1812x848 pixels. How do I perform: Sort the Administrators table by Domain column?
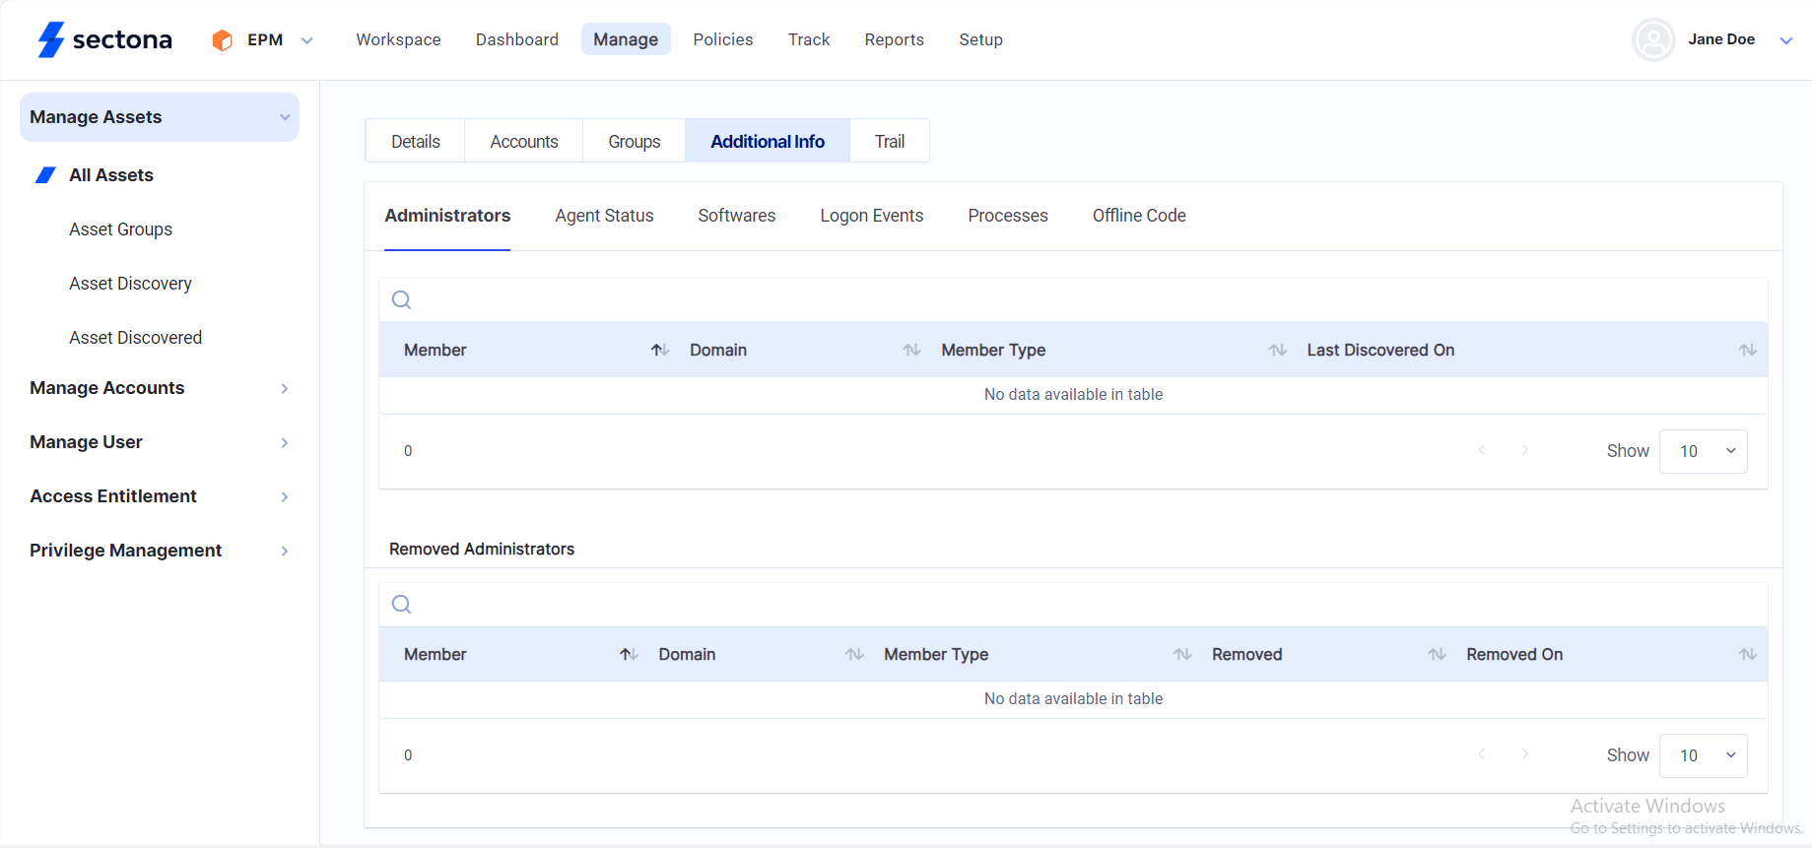911,351
